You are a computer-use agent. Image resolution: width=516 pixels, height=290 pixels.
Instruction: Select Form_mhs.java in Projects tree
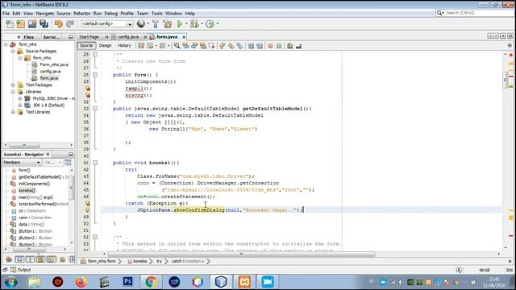pyautogui.click(x=54, y=64)
